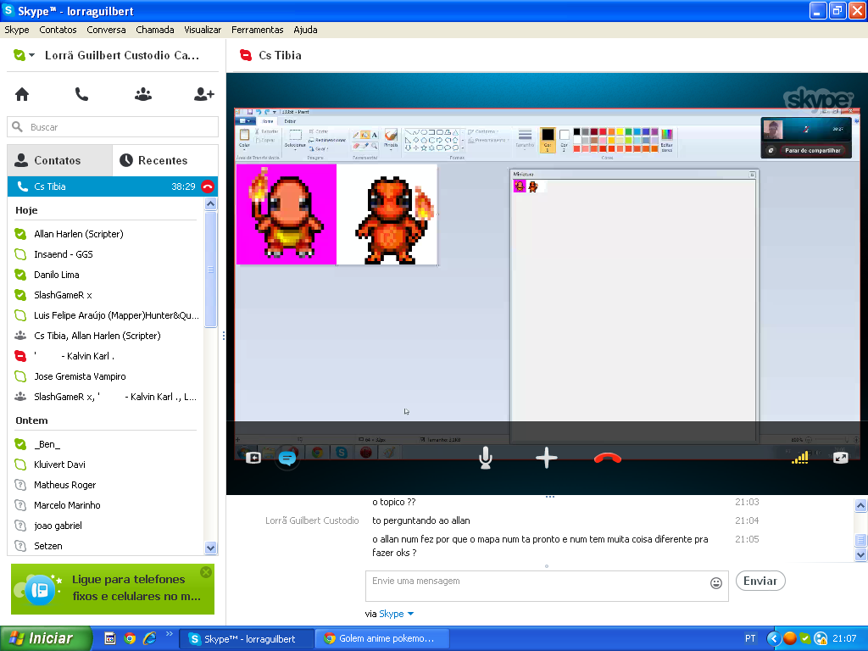This screenshot has width=868, height=651.
Task: Hang up with the red phone button
Action: coord(607,459)
